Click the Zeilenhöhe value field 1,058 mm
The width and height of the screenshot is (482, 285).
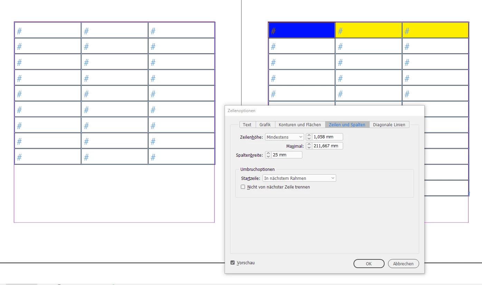click(327, 137)
